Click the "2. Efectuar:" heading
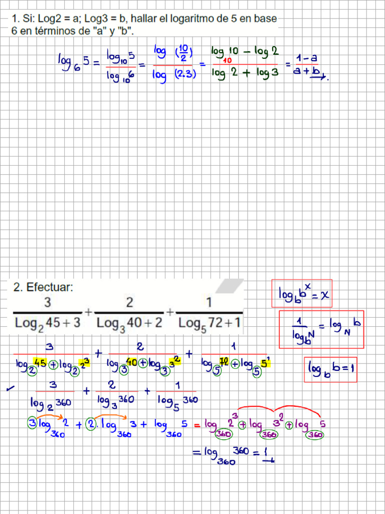 (44, 288)
